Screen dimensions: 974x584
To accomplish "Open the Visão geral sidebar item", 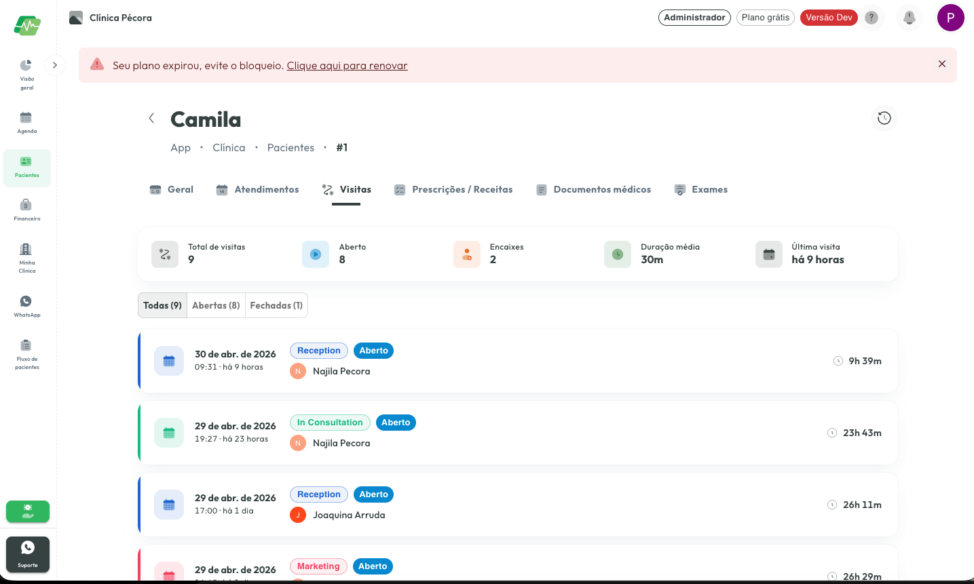I will 26,74.
